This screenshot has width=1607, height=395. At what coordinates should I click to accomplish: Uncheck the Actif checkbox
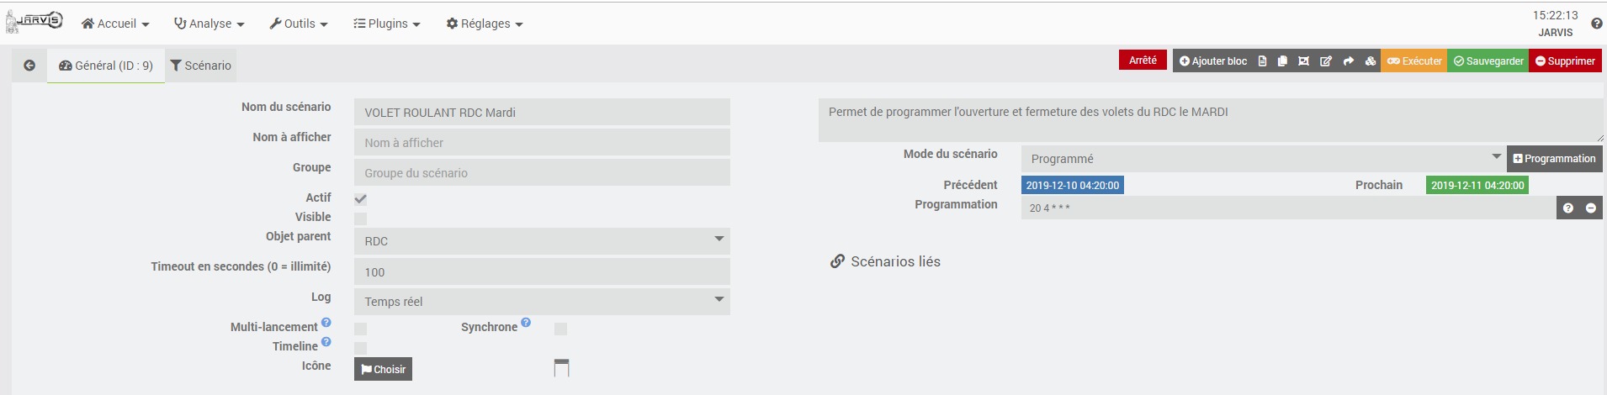360,199
